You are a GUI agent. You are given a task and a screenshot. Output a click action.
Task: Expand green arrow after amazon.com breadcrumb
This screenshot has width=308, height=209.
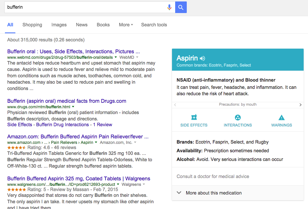click(x=96, y=142)
